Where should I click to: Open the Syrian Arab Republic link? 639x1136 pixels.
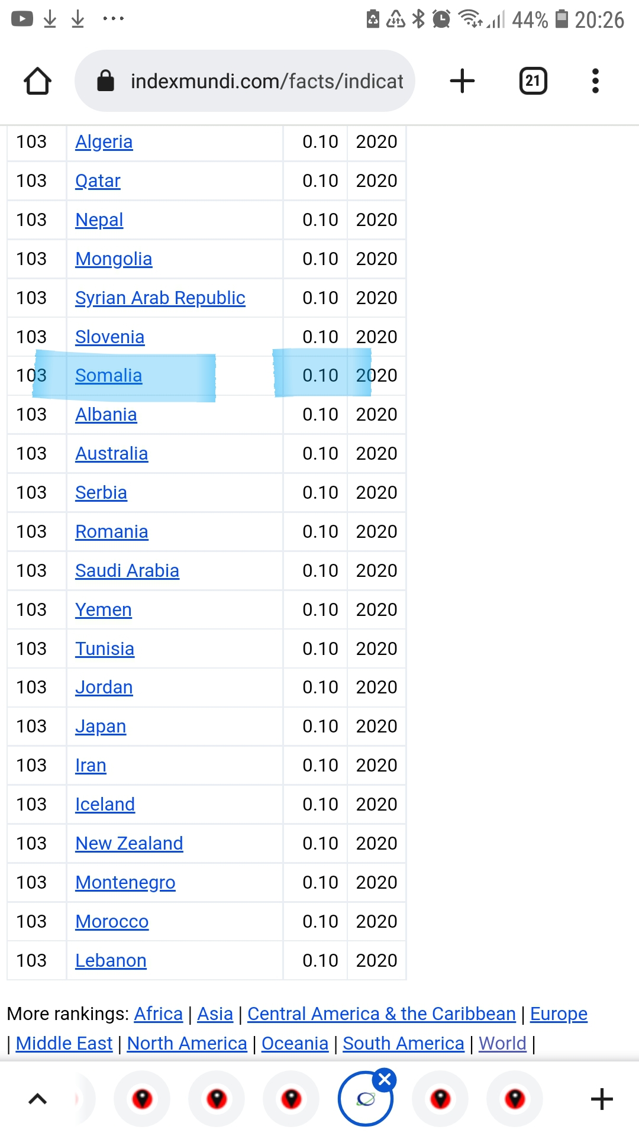click(x=160, y=298)
